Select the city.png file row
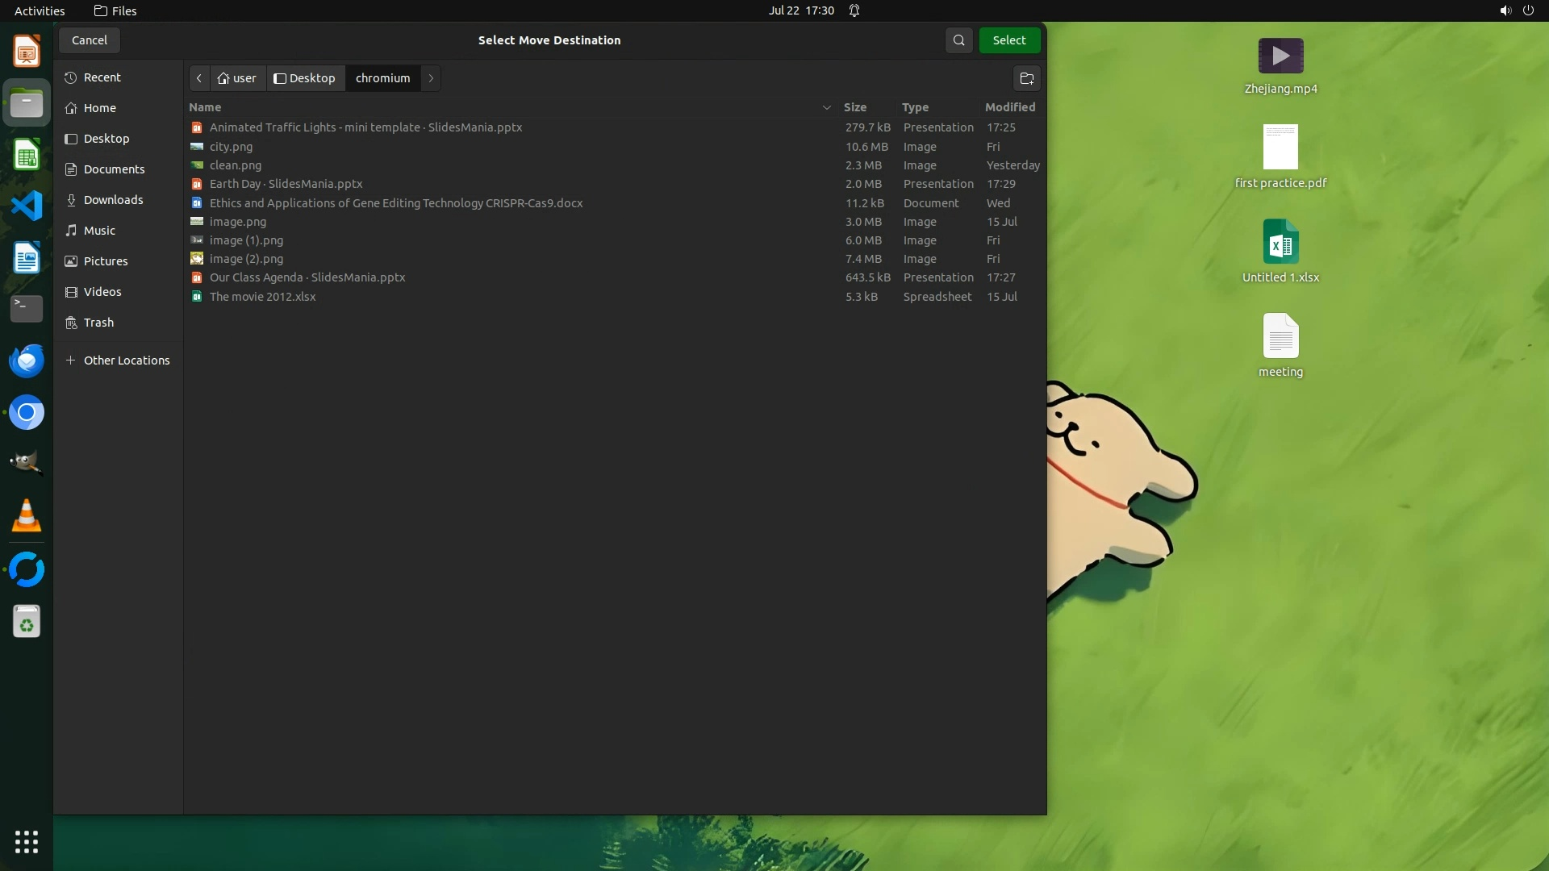Image resolution: width=1549 pixels, height=871 pixels. click(232, 147)
